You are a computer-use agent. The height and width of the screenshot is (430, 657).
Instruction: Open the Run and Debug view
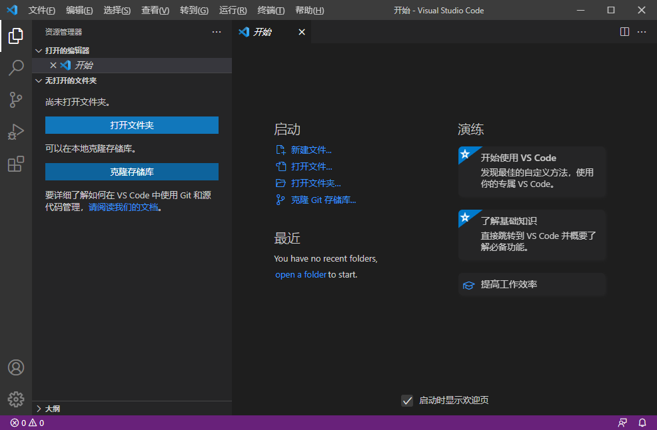tap(16, 132)
